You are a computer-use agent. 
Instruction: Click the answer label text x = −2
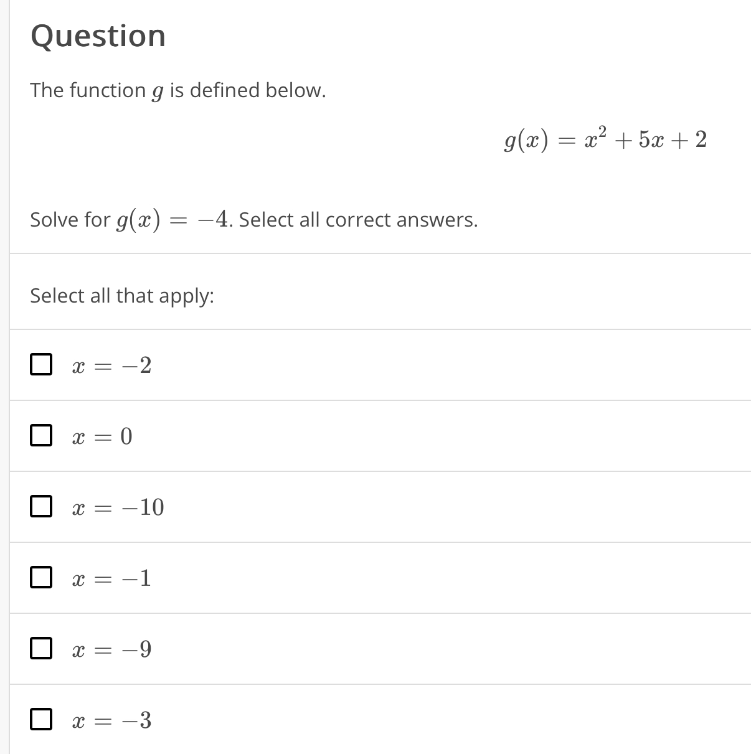(111, 365)
